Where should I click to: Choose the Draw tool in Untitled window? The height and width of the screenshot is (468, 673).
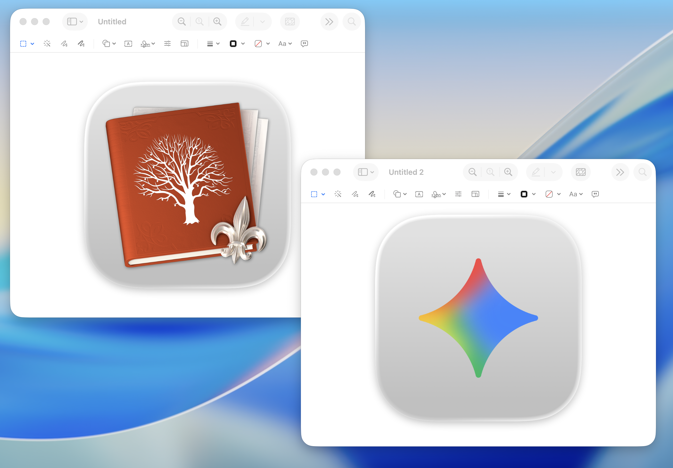point(81,44)
